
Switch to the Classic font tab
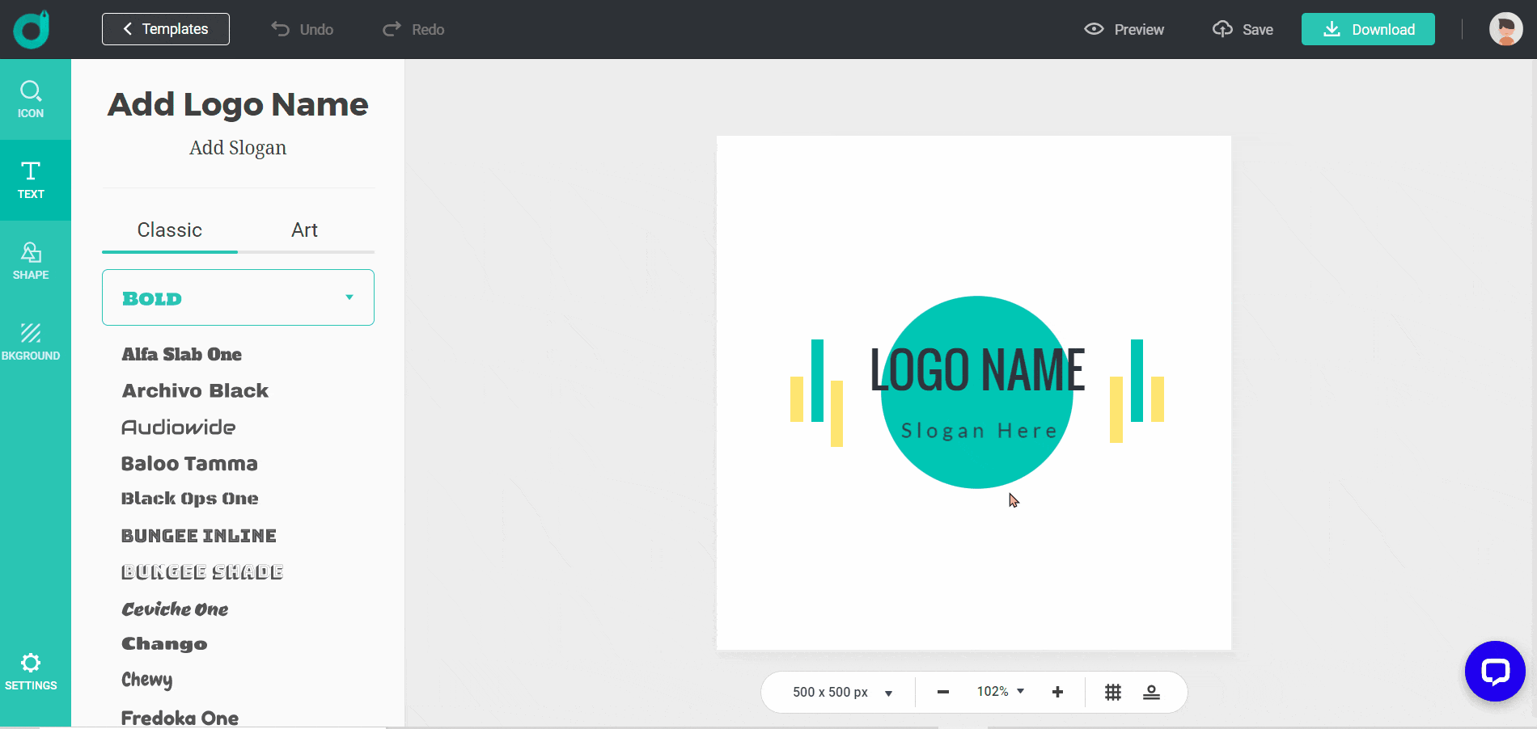pyautogui.click(x=170, y=230)
